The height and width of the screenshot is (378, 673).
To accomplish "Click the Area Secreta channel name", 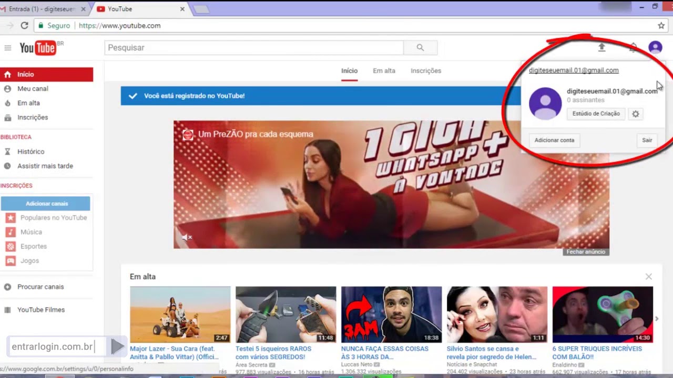I will [x=251, y=364].
